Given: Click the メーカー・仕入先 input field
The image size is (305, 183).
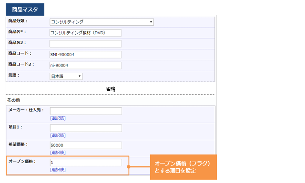Looking at the screenshot, I should coord(86,111).
